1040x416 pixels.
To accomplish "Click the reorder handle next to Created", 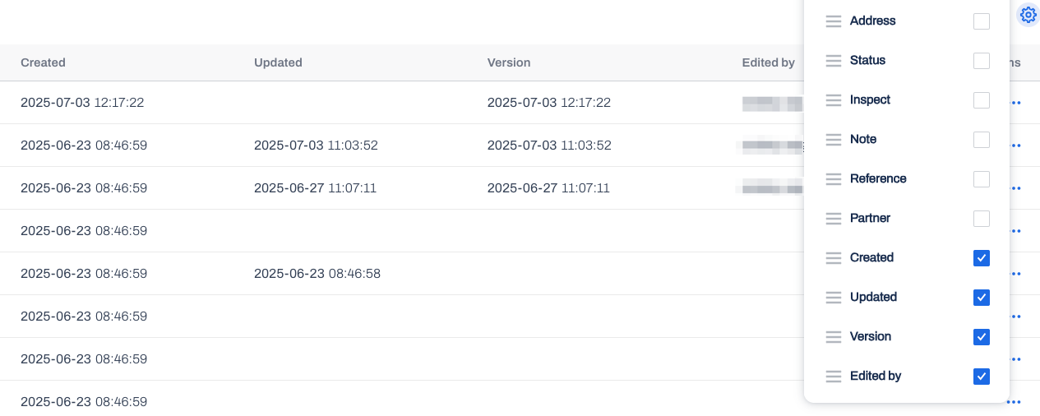I will [834, 258].
